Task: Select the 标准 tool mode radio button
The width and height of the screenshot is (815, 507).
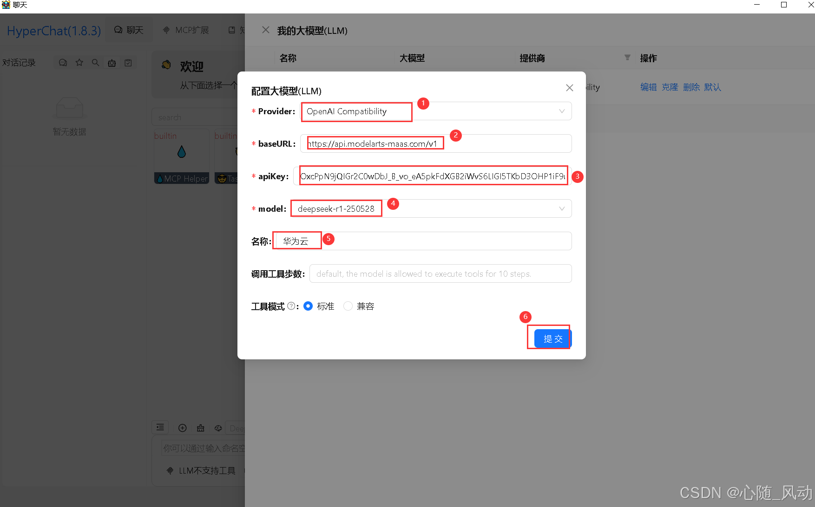Action: pyautogui.click(x=308, y=306)
